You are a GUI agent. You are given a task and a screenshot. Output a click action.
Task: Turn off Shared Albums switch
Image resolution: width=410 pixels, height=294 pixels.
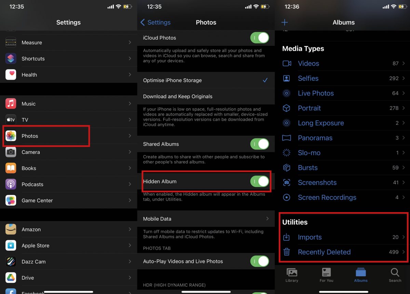tap(260, 144)
